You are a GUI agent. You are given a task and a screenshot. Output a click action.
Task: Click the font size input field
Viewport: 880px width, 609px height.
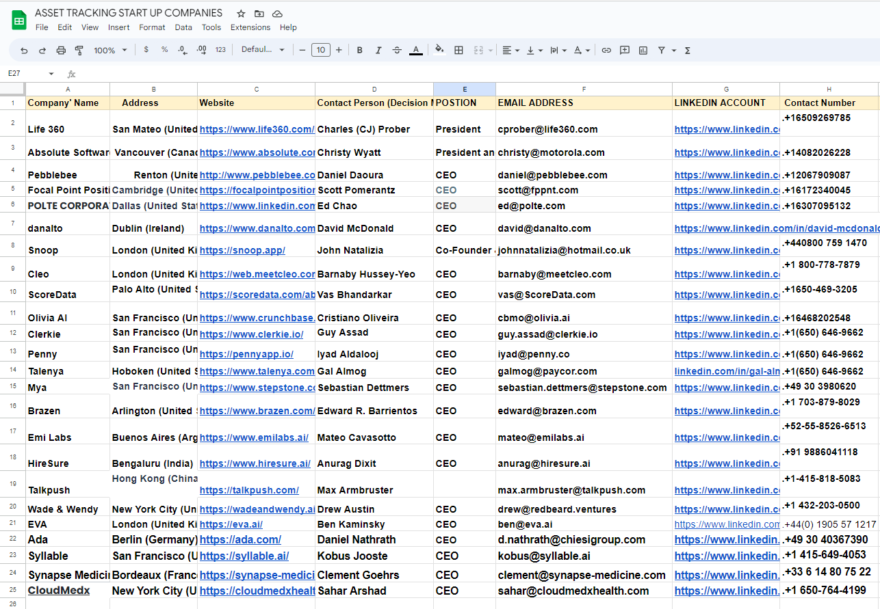click(320, 50)
